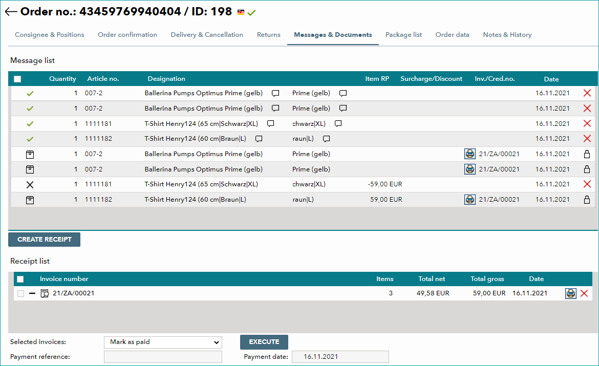Click the green check status of the T-Shirt Henry124 Schwarz XL row

click(x=30, y=124)
